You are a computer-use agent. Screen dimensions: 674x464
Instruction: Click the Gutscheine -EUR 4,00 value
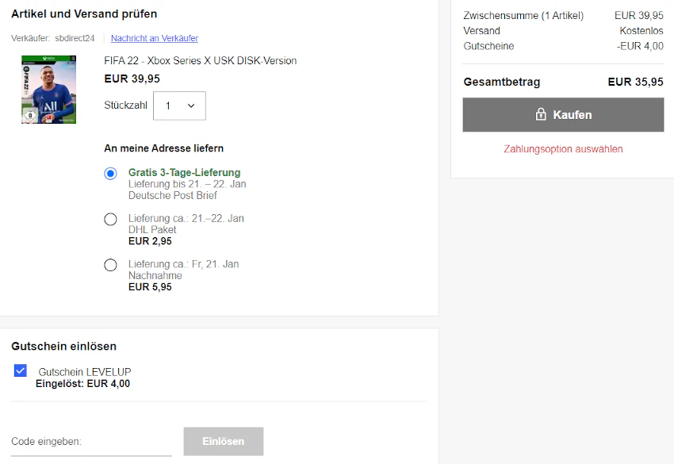click(x=640, y=46)
